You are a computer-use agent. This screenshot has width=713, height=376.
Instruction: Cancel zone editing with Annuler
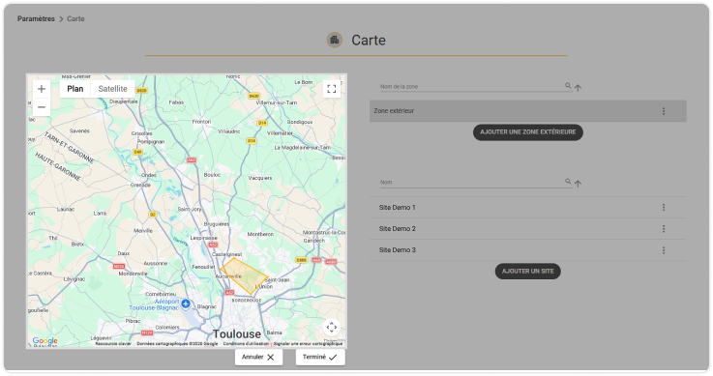[258, 357]
